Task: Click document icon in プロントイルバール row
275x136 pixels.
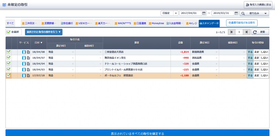Action: [x=28, y=70]
